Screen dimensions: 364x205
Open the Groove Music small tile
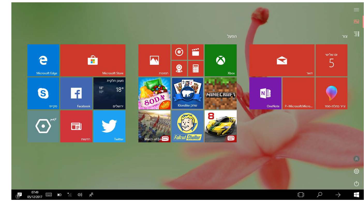tap(179, 52)
